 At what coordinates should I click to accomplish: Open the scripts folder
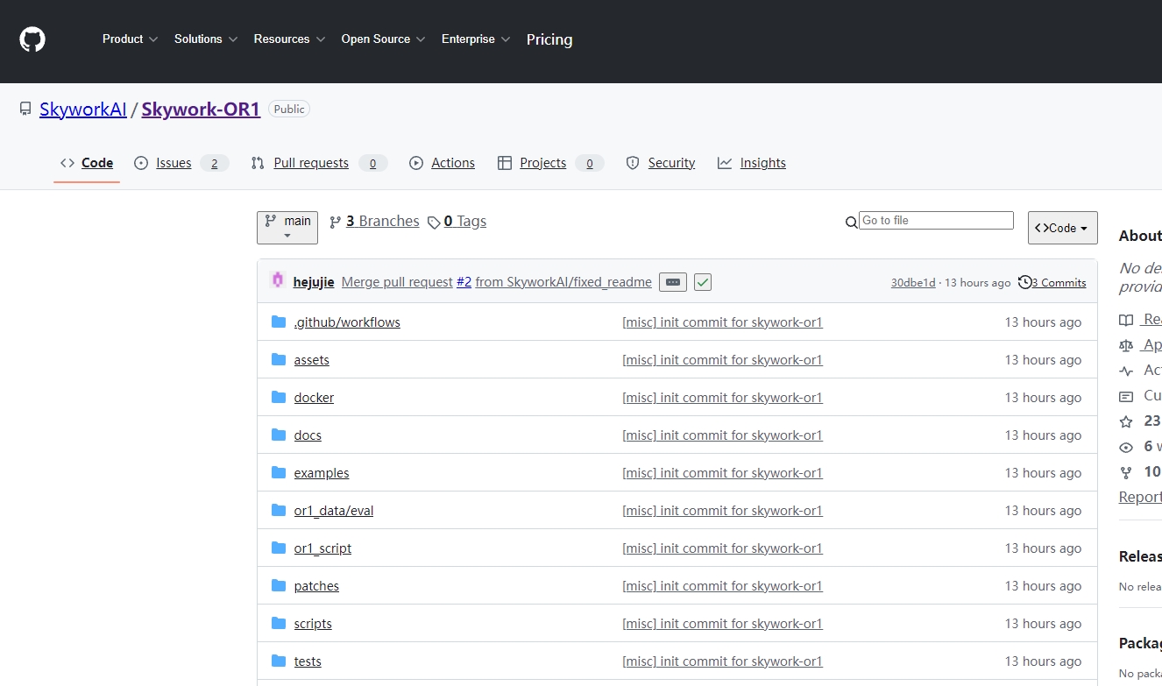(x=313, y=624)
